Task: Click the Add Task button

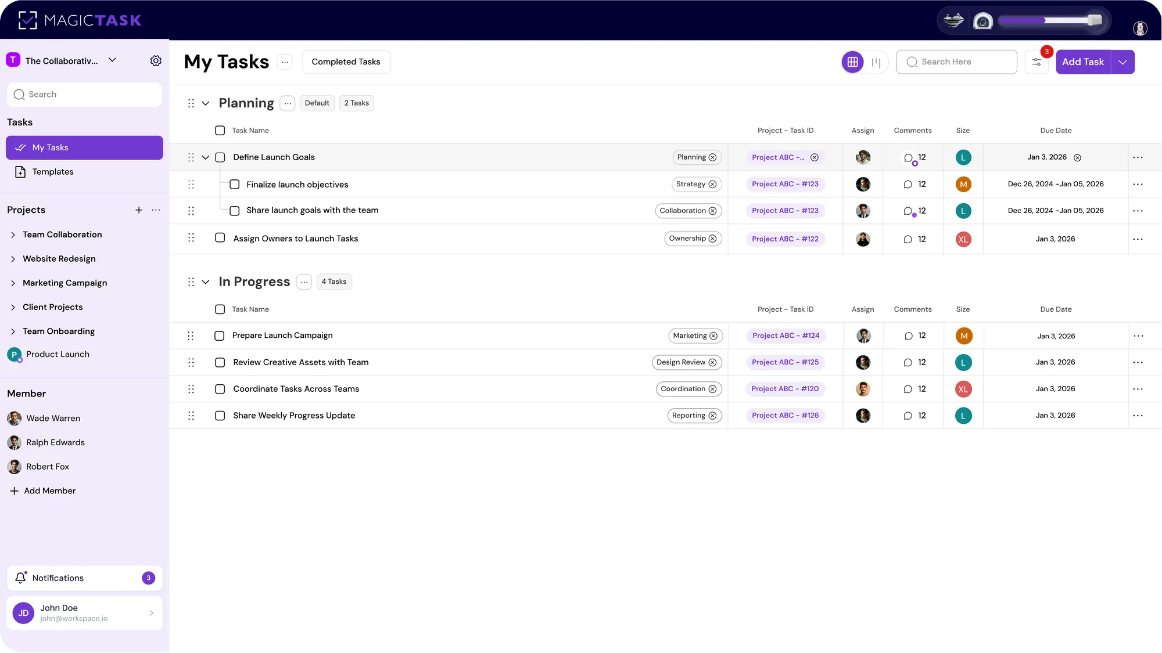Action: pos(1083,62)
